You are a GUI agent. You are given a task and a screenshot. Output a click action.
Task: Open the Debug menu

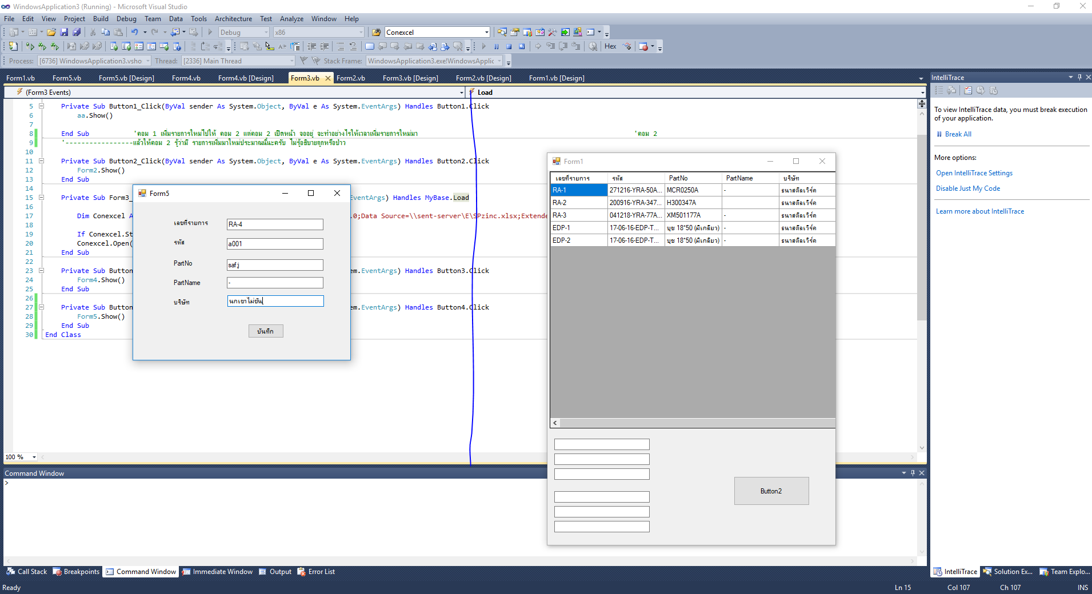126,19
